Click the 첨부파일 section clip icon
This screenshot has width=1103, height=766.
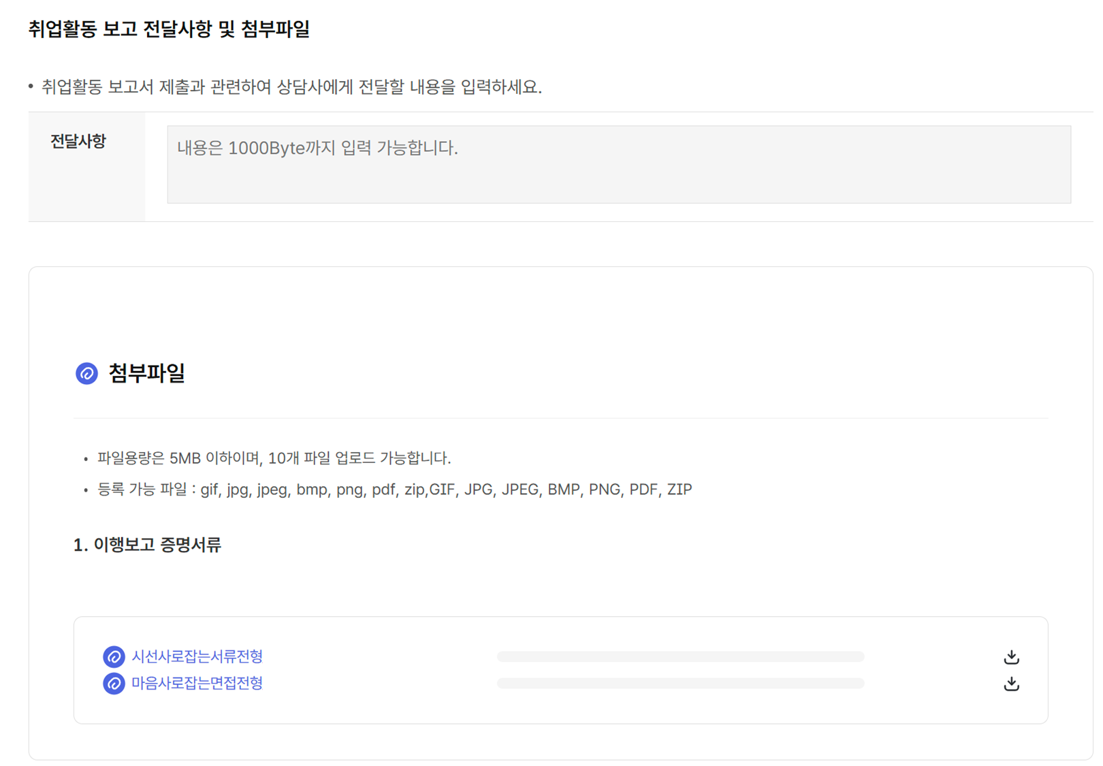pyautogui.click(x=86, y=373)
